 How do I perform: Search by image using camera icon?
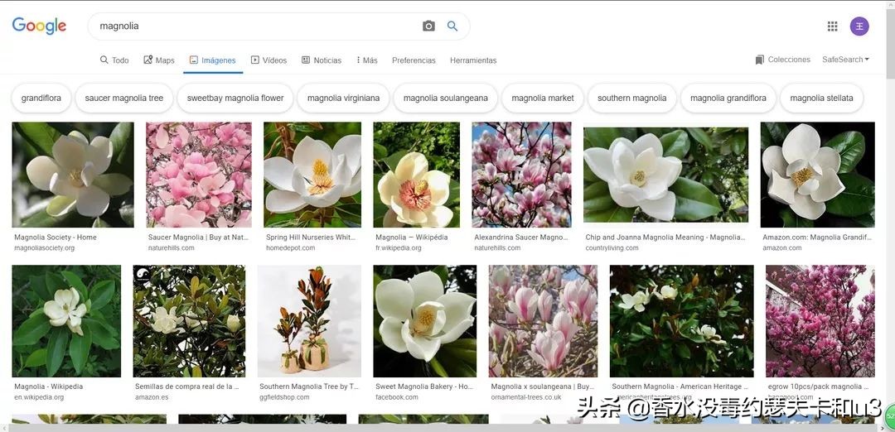coord(428,26)
